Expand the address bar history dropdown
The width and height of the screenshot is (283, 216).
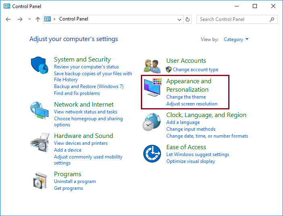pyautogui.click(x=180, y=19)
